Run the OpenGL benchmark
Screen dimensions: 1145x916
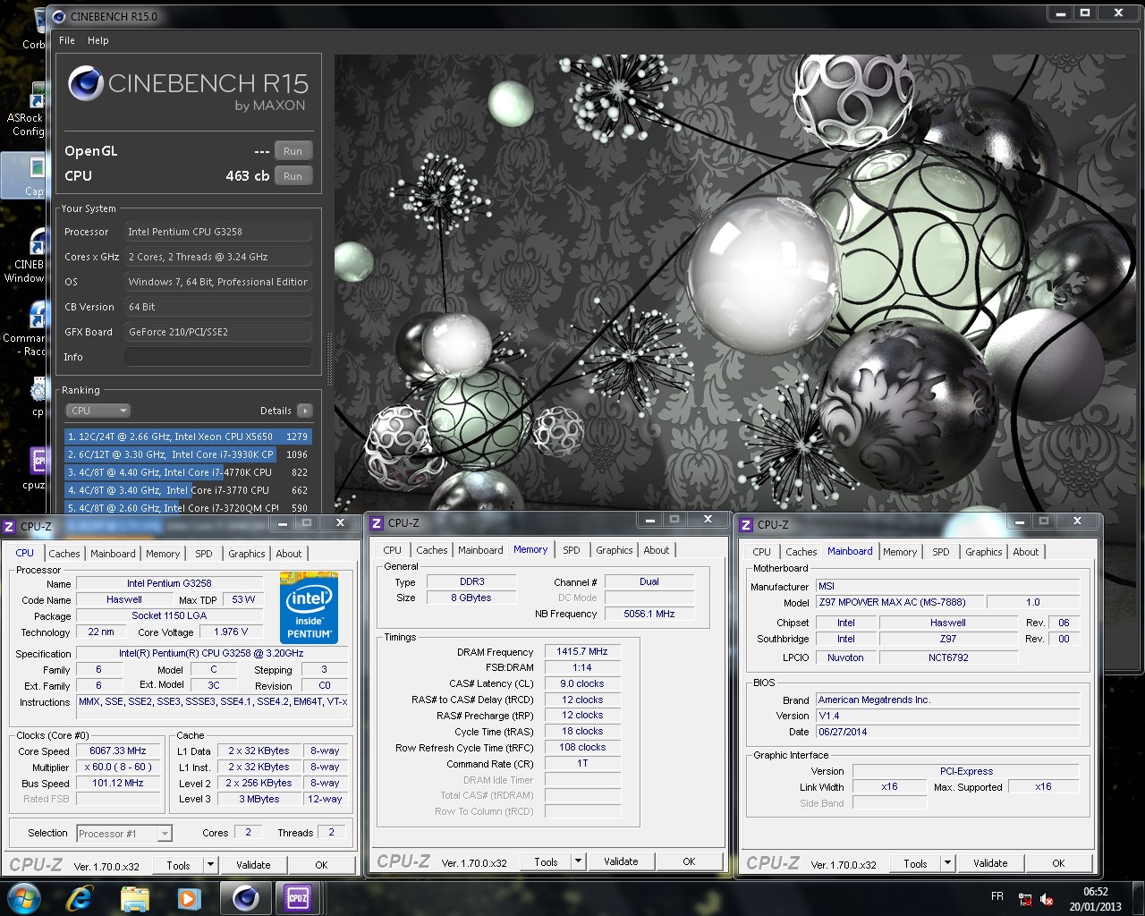tap(293, 151)
